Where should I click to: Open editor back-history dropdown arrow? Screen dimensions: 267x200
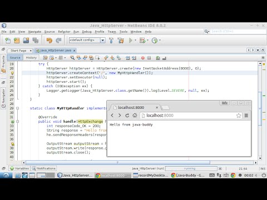click(x=56, y=58)
